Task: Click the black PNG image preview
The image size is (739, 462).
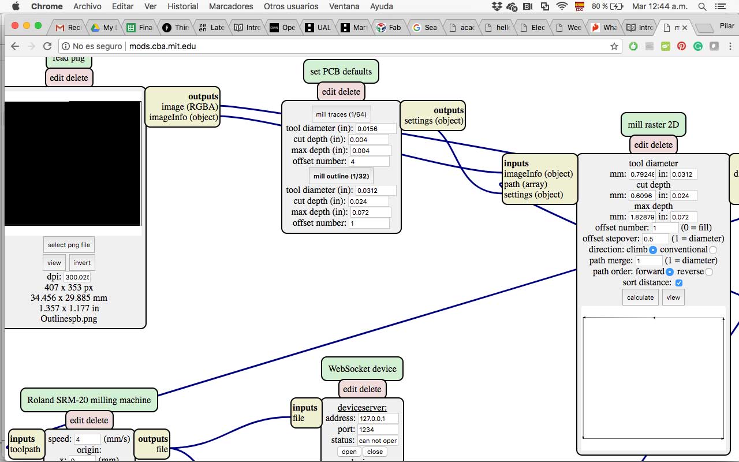Action: (x=73, y=163)
